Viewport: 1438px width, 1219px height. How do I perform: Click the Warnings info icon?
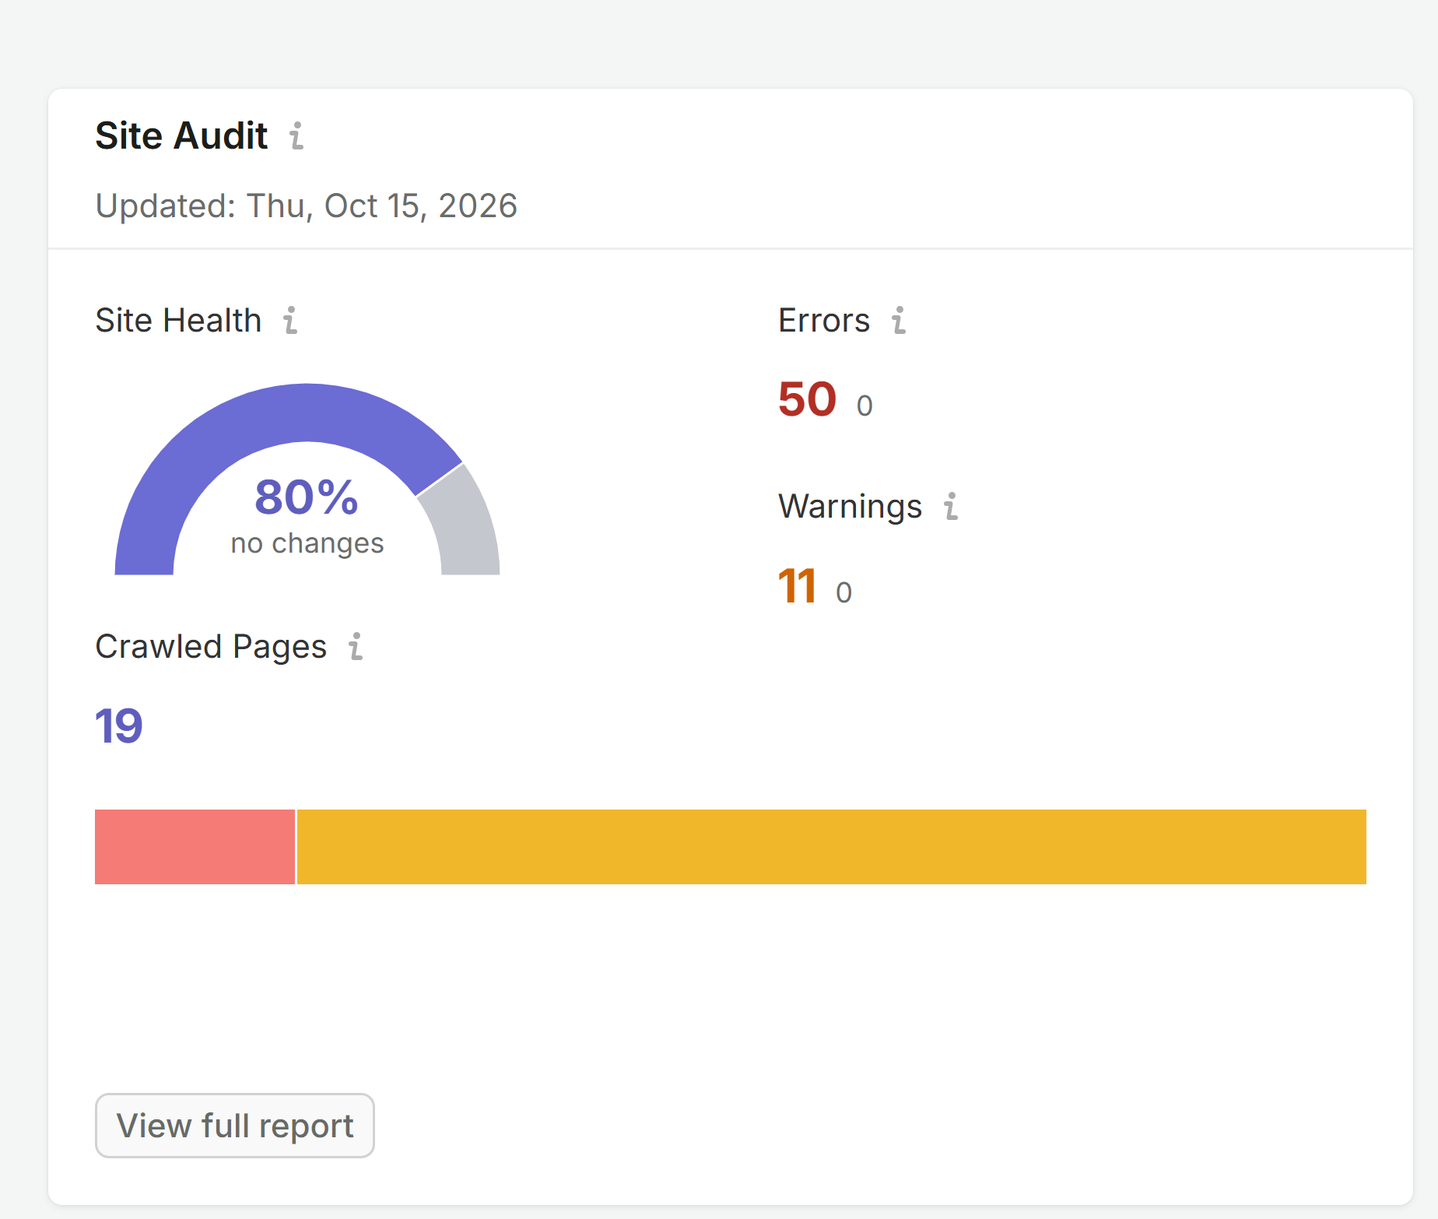point(951,506)
